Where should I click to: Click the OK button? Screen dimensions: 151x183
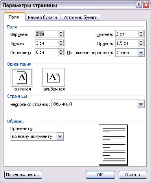click(x=100, y=175)
